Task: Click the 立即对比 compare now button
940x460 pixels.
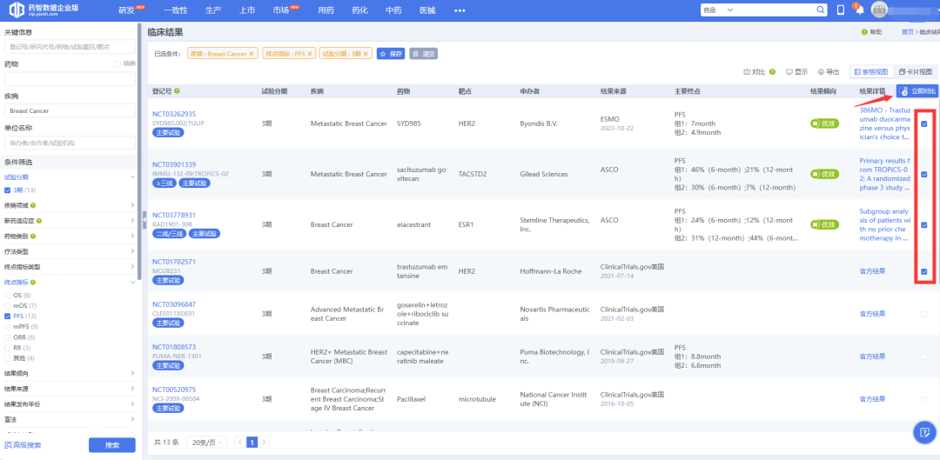Action: pyautogui.click(x=917, y=90)
